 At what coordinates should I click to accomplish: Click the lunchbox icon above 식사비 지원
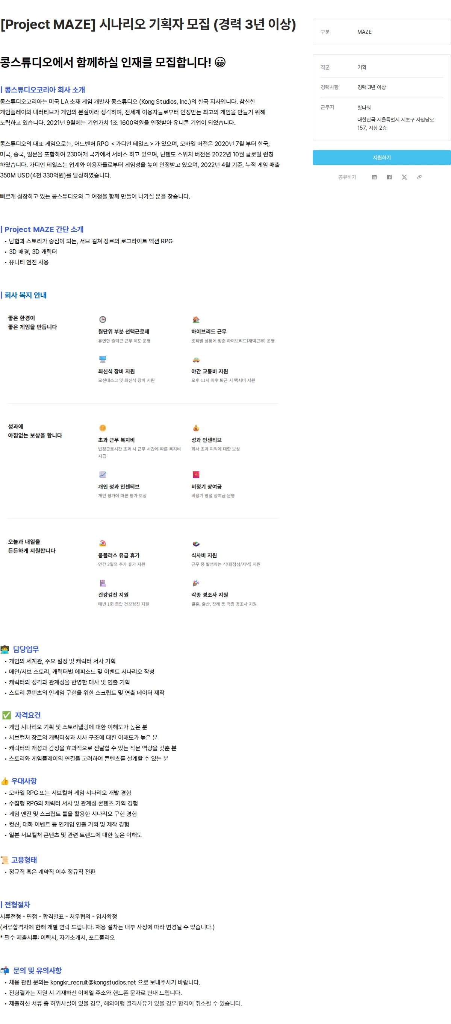(x=196, y=543)
